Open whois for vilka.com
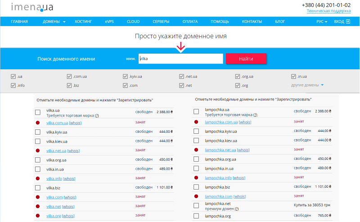The image size is (360, 222). tap(70, 197)
